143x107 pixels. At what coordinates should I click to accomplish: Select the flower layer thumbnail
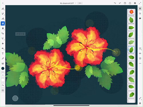131,12
